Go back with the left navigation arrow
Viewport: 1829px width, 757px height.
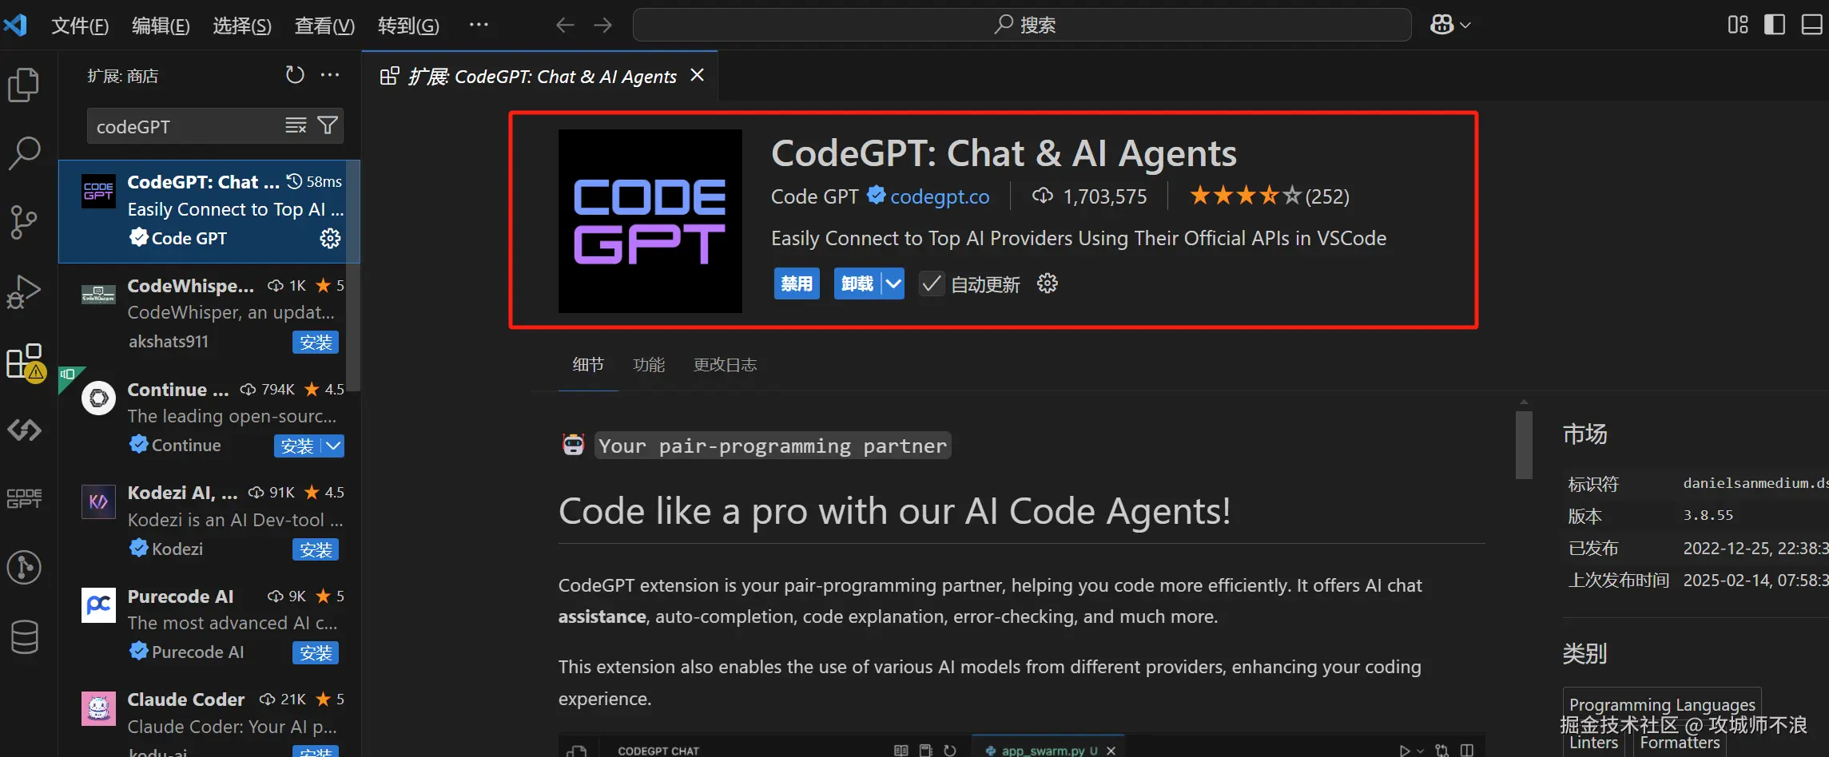click(x=566, y=25)
